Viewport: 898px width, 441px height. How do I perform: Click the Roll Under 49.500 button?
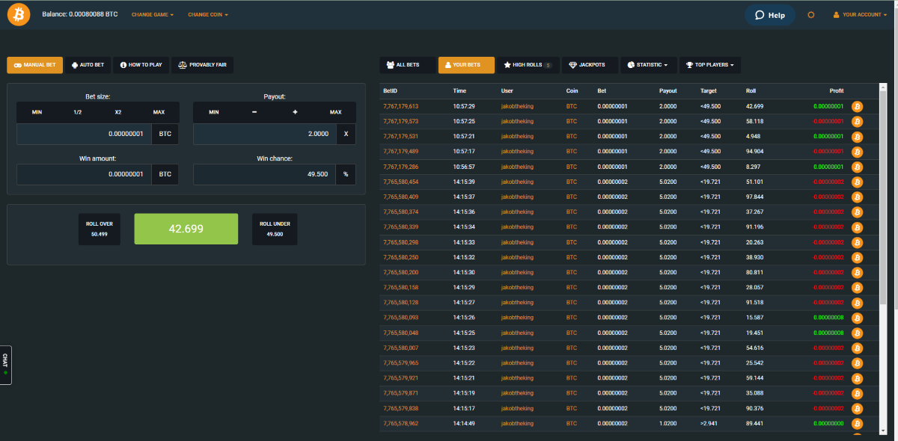(x=275, y=229)
